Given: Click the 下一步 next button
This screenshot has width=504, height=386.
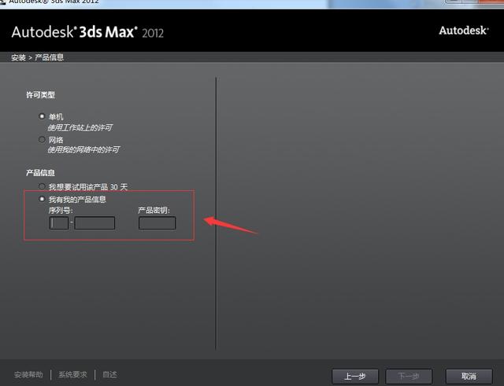Looking at the screenshot, I should (x=409, y=377).
